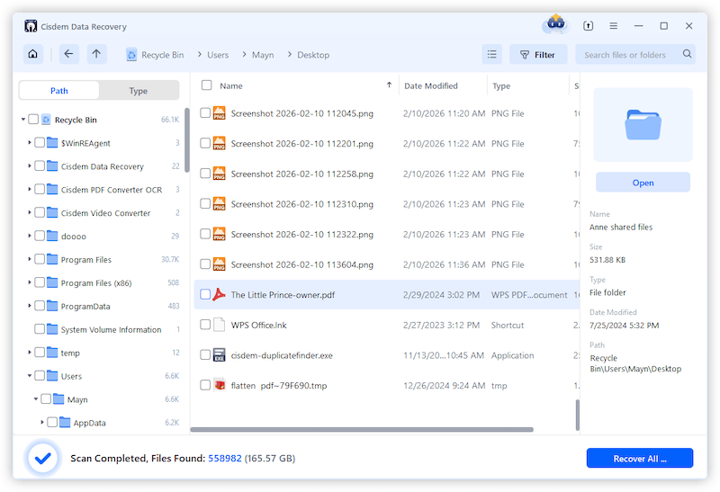Click the WPS Office.lnk file icon
Screen dimensions: 720x492
coord(220,325)
